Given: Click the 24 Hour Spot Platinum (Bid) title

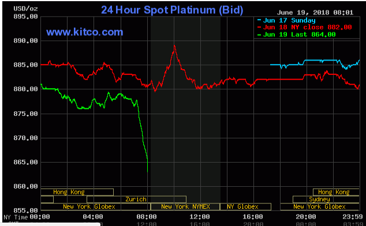Looking at the screenshot, I should click(x=172, y=10).
